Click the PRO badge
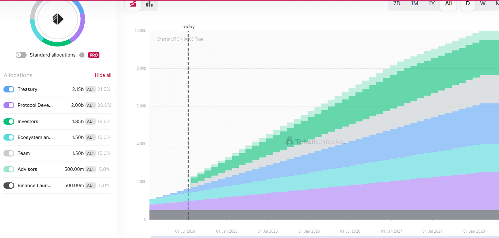Screen dimensions: 499x238 click(93, 55)
